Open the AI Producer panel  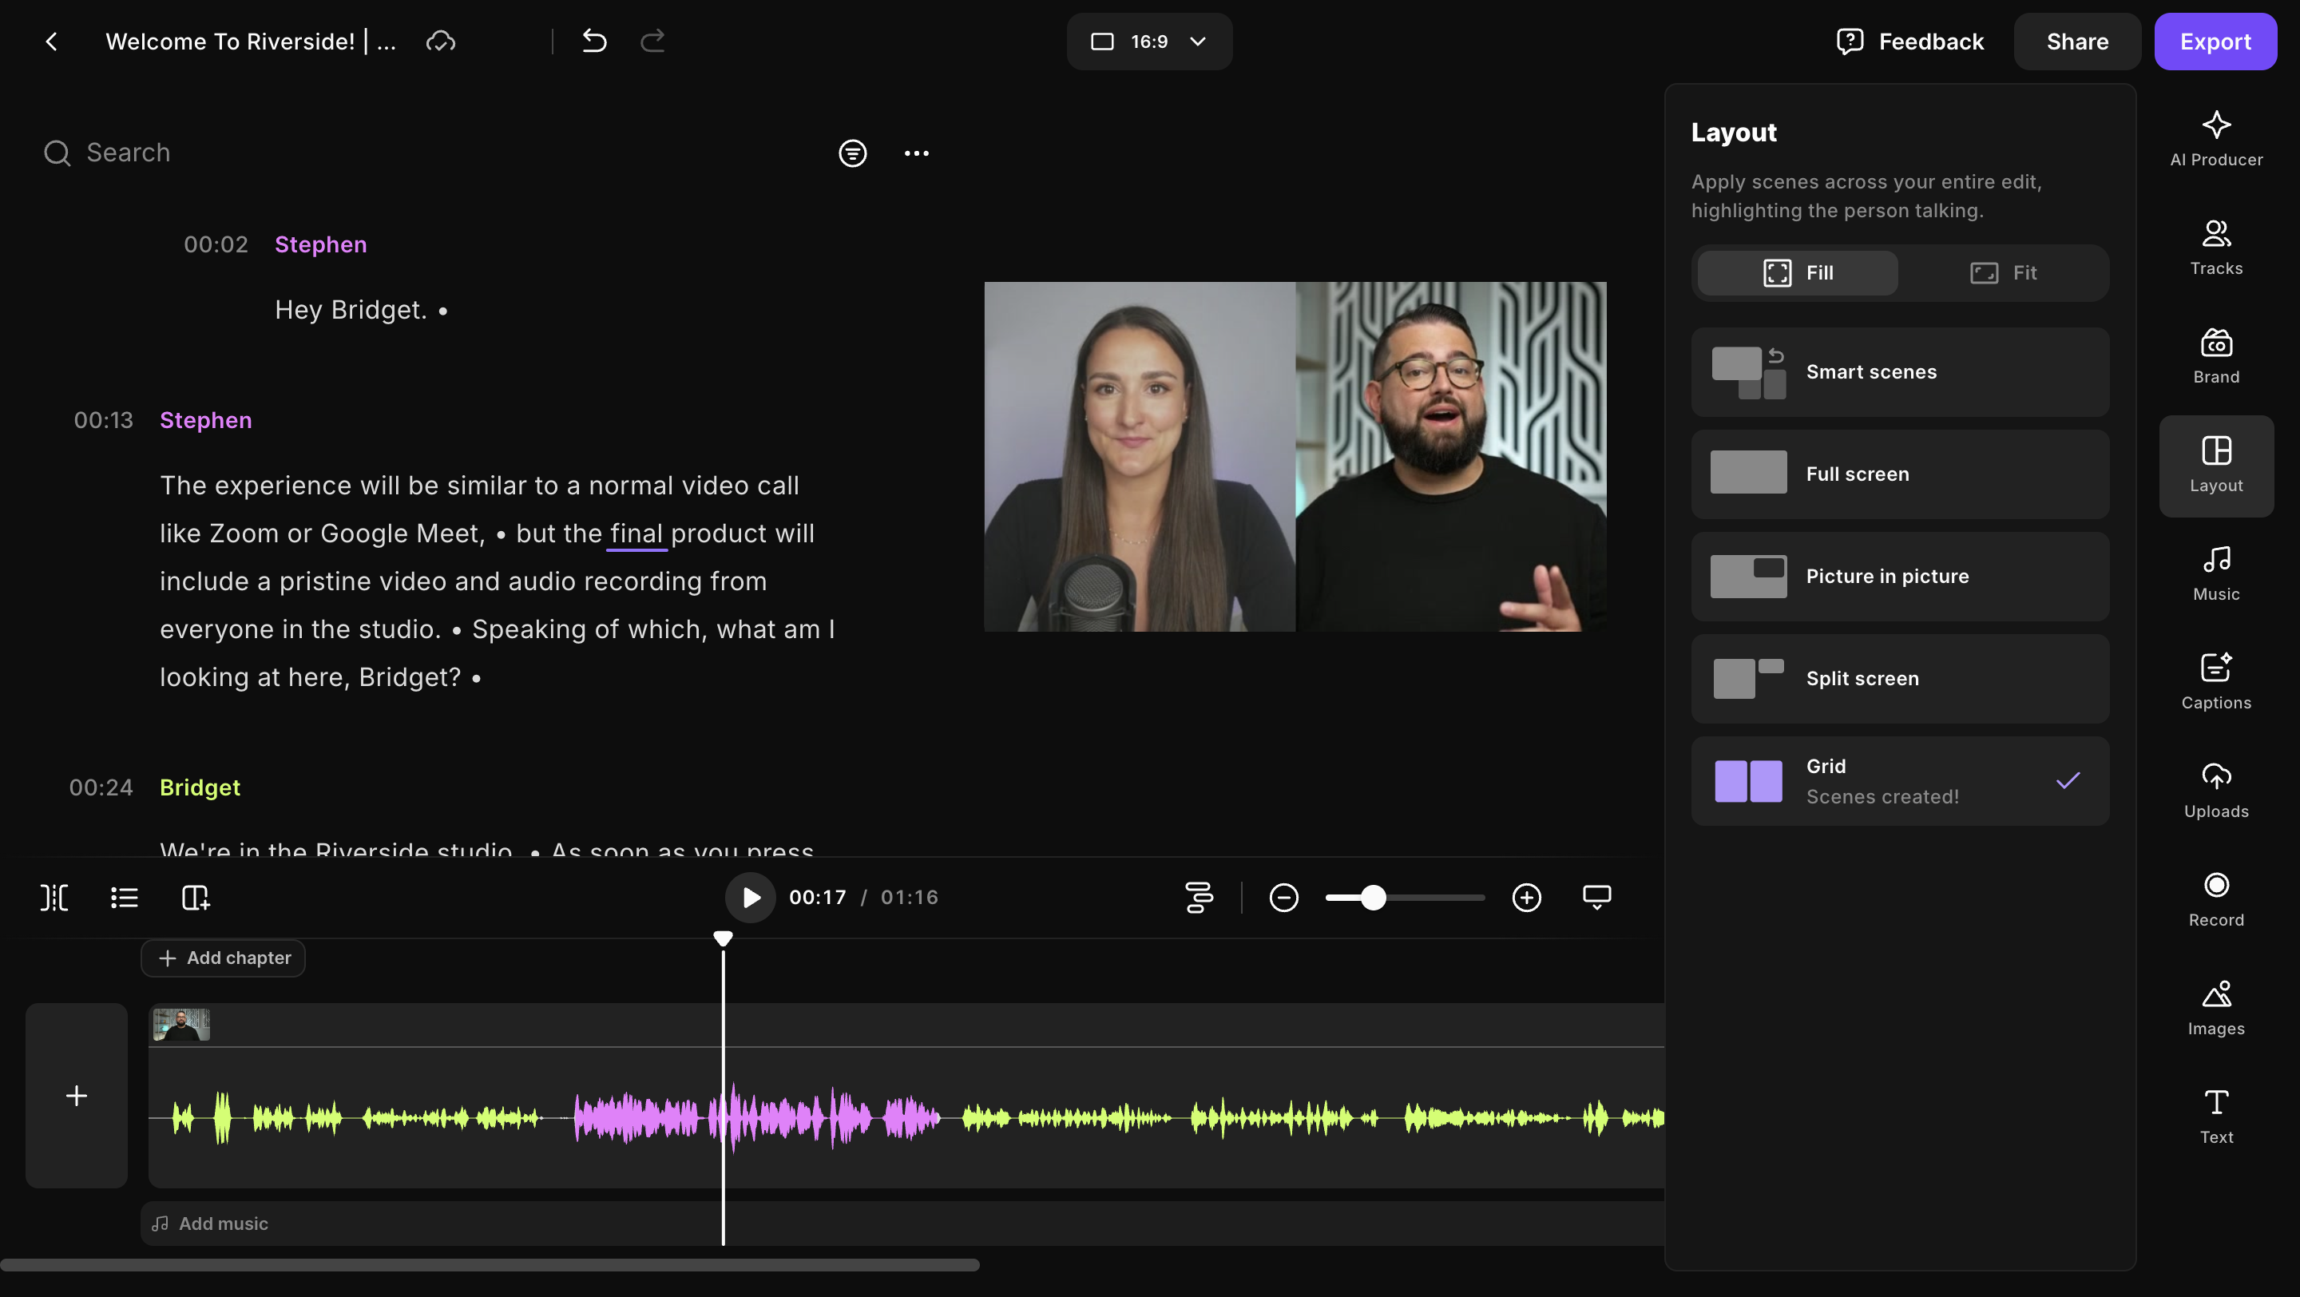2215,138
